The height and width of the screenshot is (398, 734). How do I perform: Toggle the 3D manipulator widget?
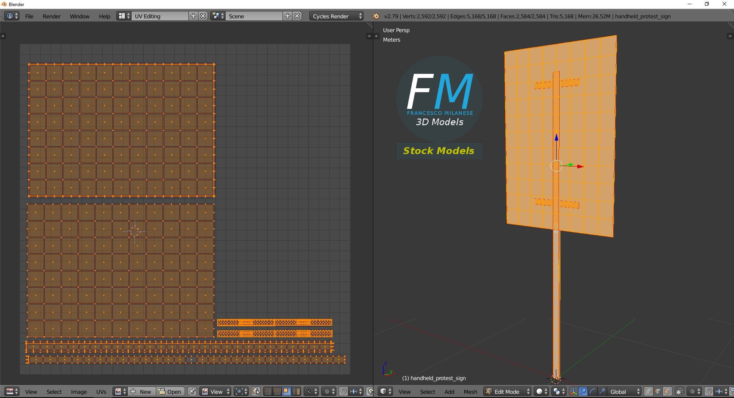(x=573, y=392)
